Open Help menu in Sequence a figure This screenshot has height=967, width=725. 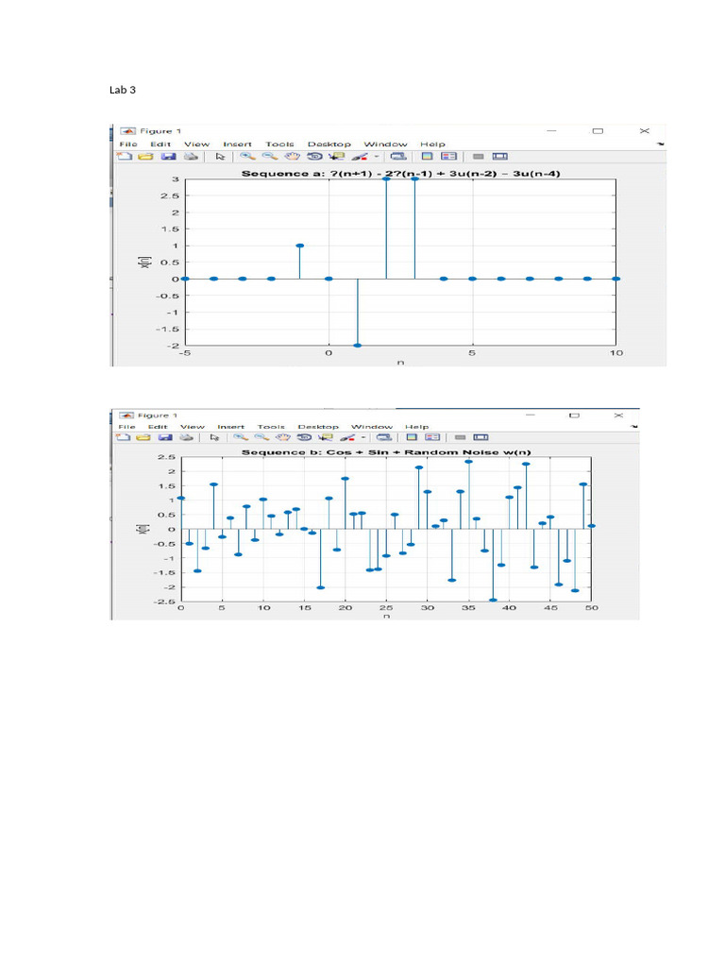[x=432, y=144]
